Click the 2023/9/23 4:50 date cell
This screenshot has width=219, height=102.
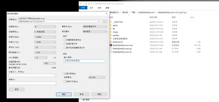(x=156, y=42)
